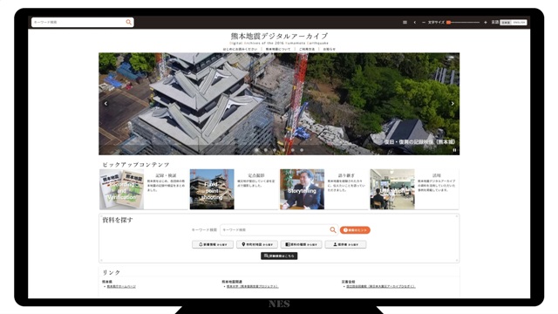Image resolution: width=558 pixels, height=314 pixels.
Task: Open the Utilization classroom thumbnail
Action: click(x=392, y=189)
